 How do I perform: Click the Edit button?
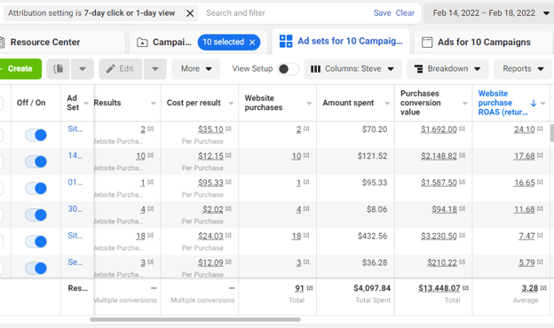tap(121, 69)
